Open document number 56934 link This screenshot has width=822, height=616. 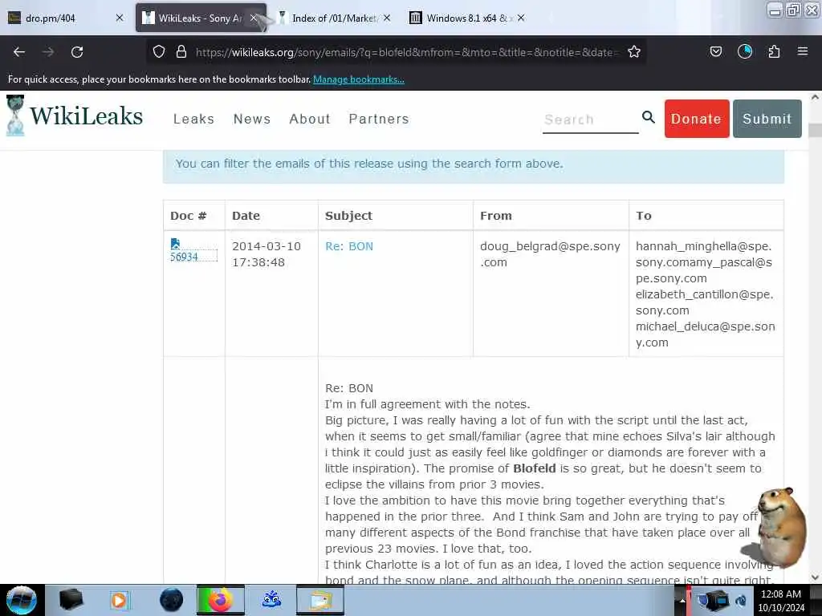pyautogui.click(x=184, y=257)
